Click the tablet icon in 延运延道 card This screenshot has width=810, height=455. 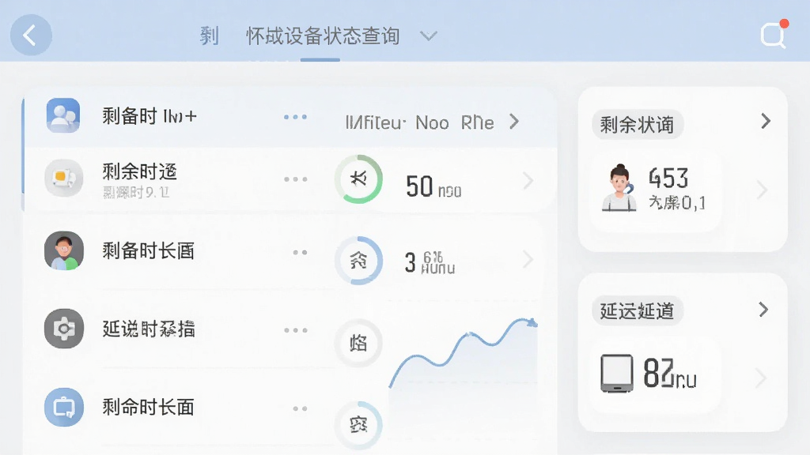point(617,373)
